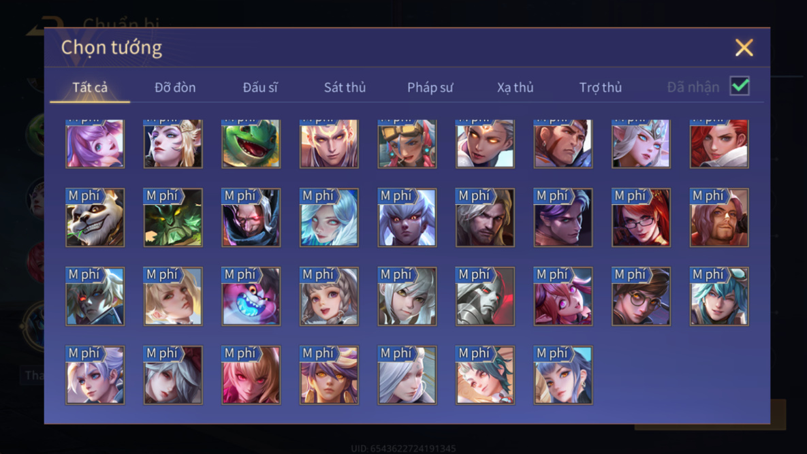This screenshot has height=454, width=807.
Task: Select the brown-haired hero with round glasses
Action: tap(641, 296)
